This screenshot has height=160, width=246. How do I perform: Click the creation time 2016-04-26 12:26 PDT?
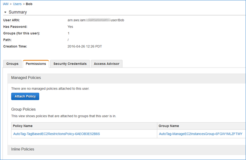click(85, 47)
